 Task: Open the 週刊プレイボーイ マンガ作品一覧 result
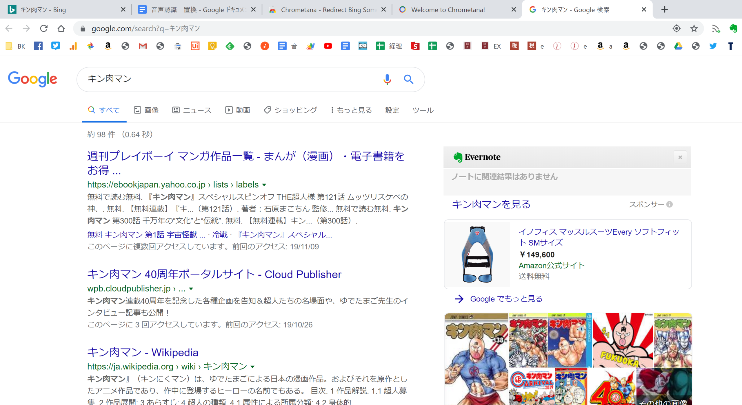click(246, 163)
